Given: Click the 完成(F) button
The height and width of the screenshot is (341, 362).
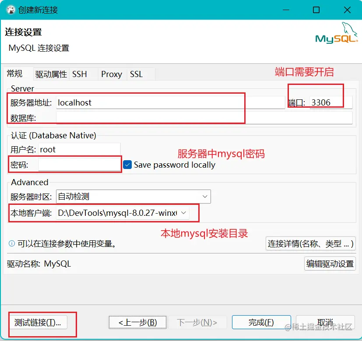Looking at the screenshot, I should [x=261, y=322].
